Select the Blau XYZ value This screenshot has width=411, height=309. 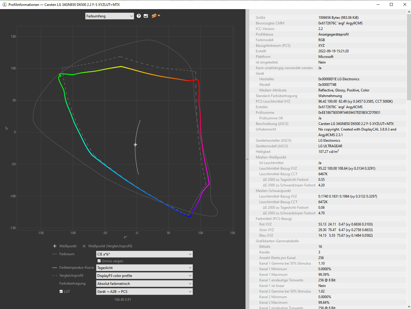[345, 235]
